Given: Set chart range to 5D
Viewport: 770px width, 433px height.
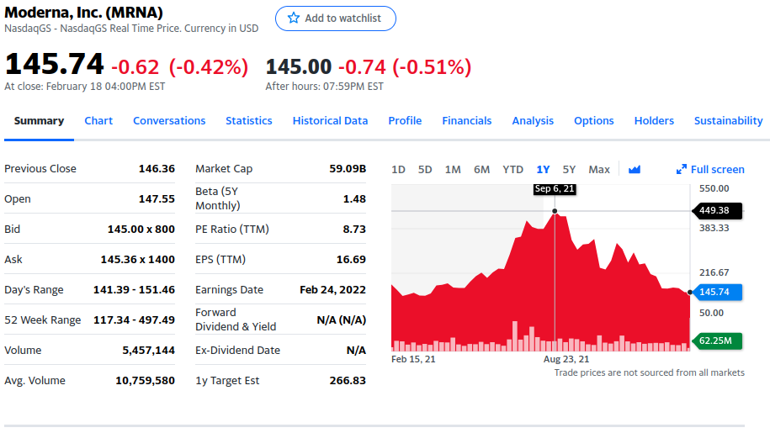Looking at the screenshot, I should click(425, 170).
